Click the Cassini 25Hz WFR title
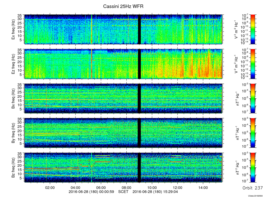Screen dimensions: 263x197 [123, 6]
